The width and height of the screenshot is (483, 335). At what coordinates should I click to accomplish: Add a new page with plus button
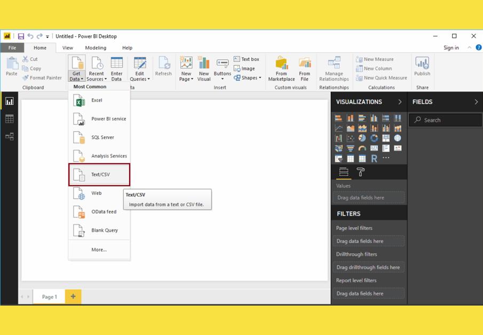coord(73,297)
